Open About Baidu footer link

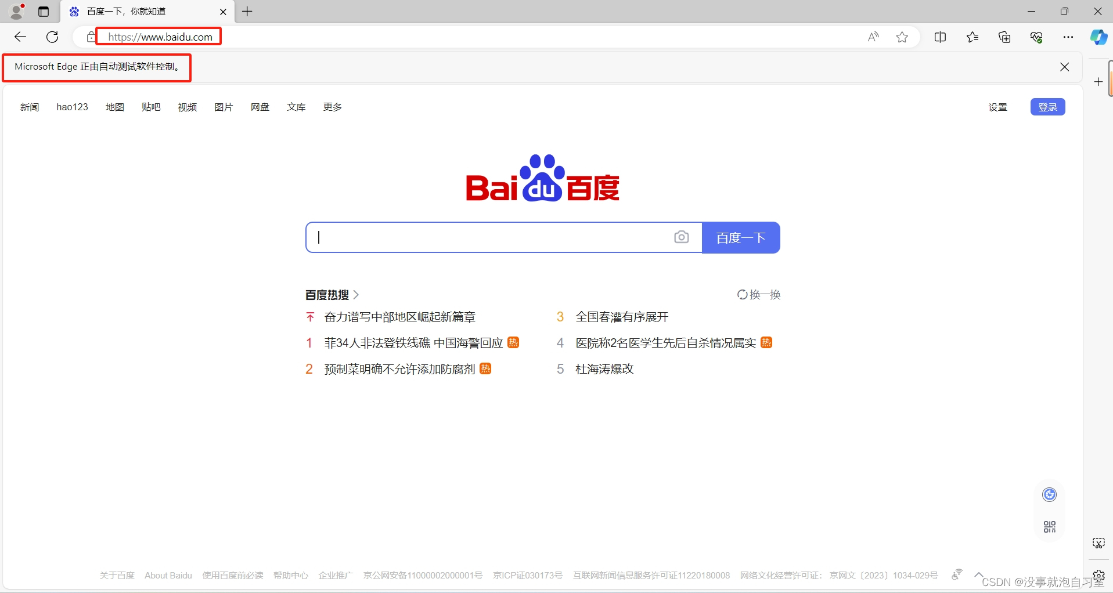coord(168,576)
